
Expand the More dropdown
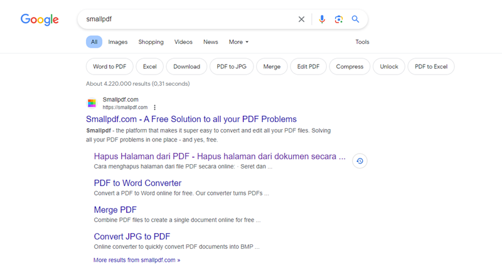click(x=238, y=42)
